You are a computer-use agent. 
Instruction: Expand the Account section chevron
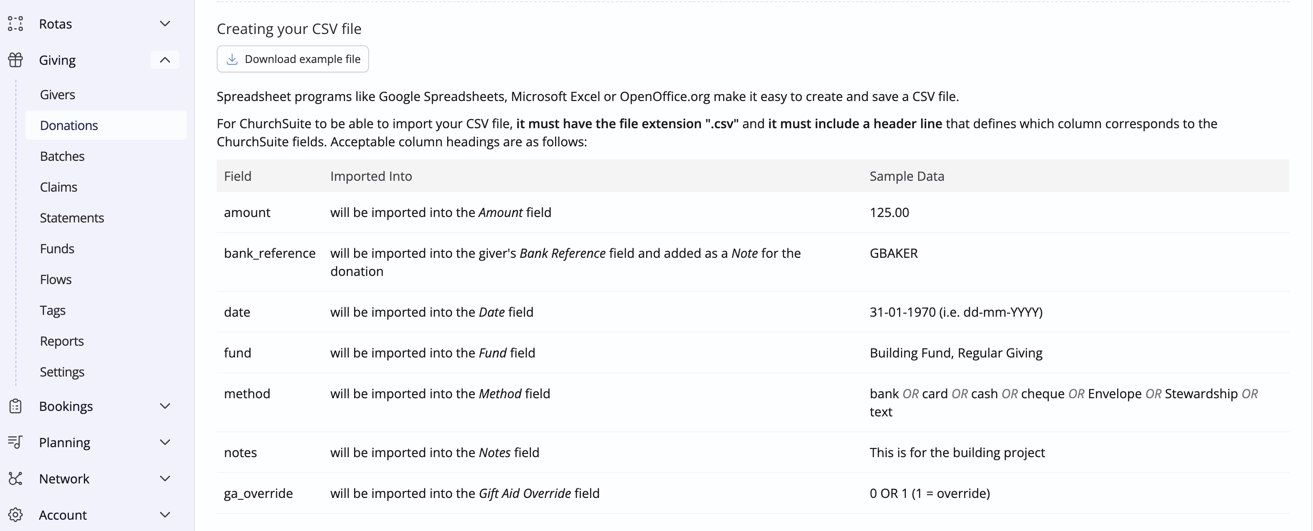coord(165,515)
